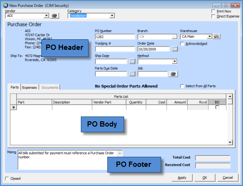243x186 pixels.
Task: Open the Category dropdown list
Action: click(112, 16)
